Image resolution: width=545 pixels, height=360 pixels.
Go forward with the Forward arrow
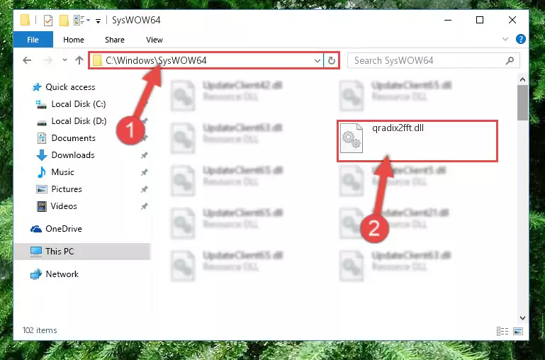click(x=47, y=60)
